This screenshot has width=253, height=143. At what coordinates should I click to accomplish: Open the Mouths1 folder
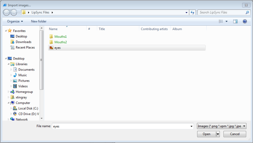tap(60, 37)
